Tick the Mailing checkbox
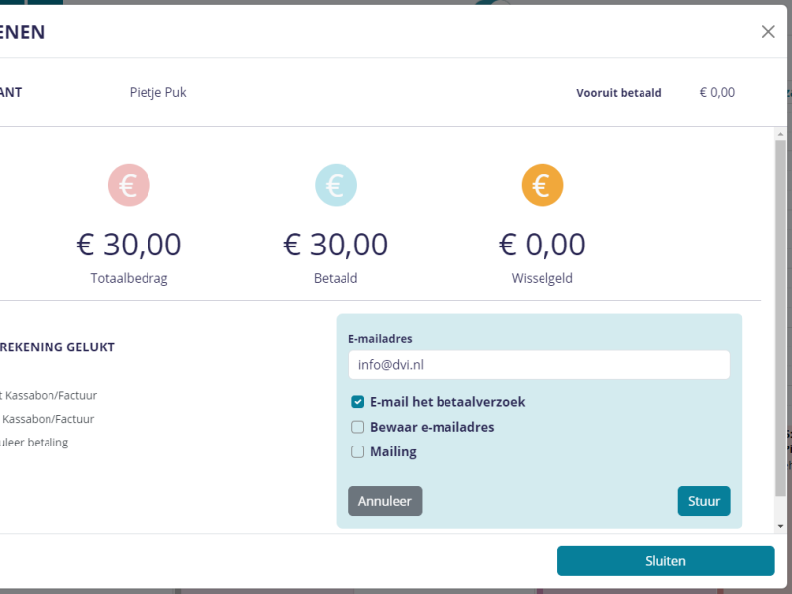792x594 pixels. [357, 451]
